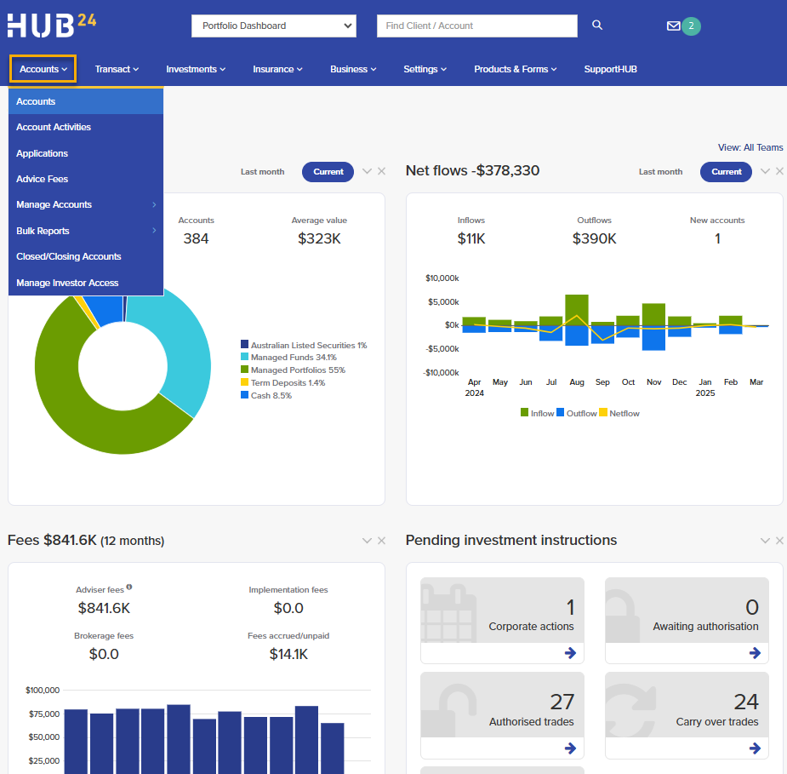Close the Fees widget
Viewport: 787px width, 774px height.
[x=381, y=541]
